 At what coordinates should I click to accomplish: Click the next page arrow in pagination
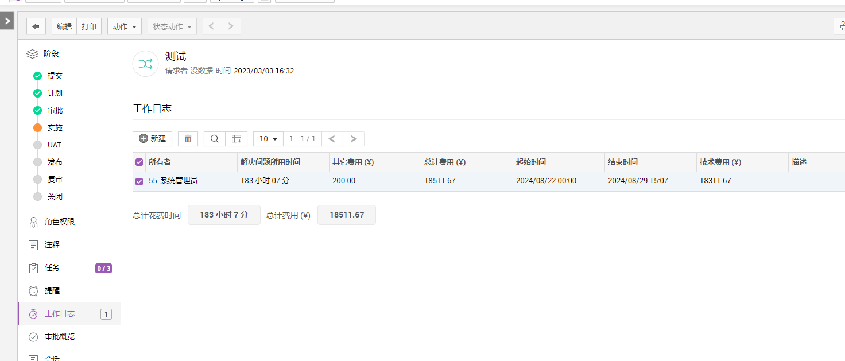[x=353, y=139]
